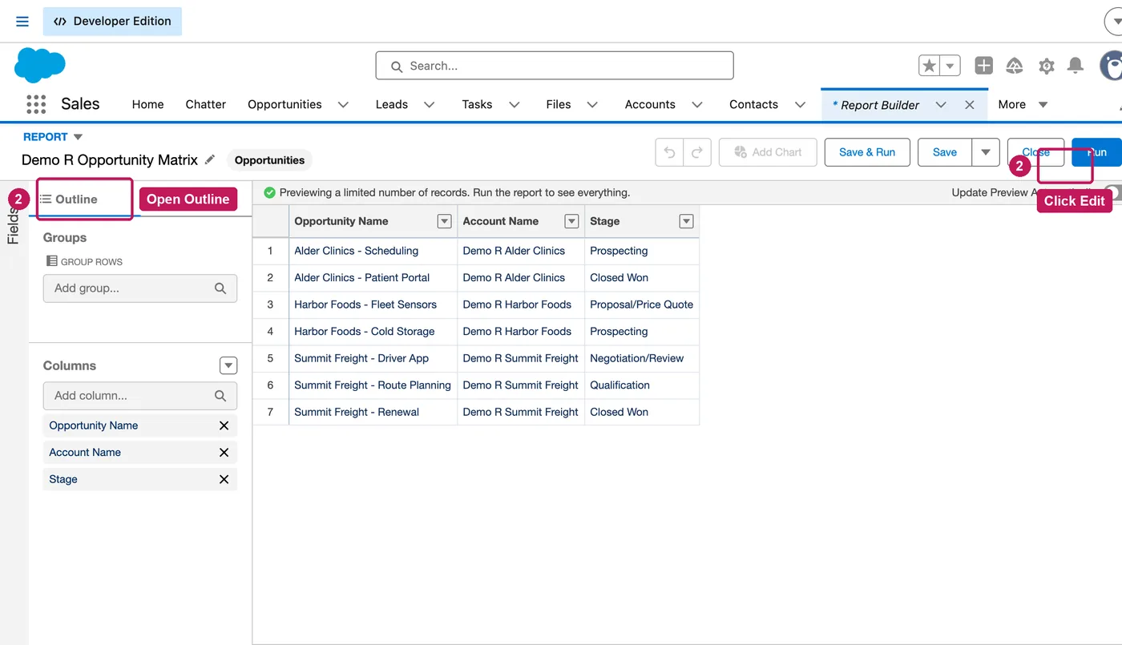Click the Favorites star icon
This screenshot has width=1122, height=645.
tap(929, 66)
